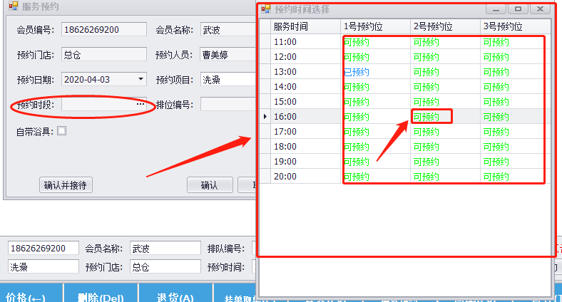Click the row selector arrow at 16:00
This screenshot has width=562, height=302.
pyautogui.click(x=265, y=117)
